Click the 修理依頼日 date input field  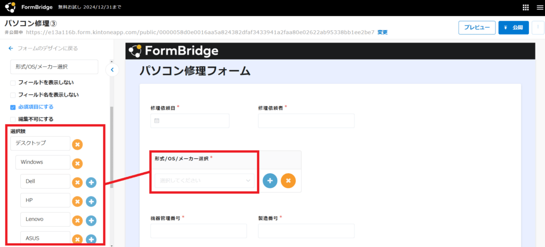190,121
